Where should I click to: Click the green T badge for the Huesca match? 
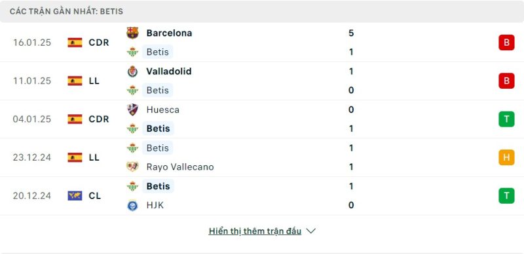(506, 119)
